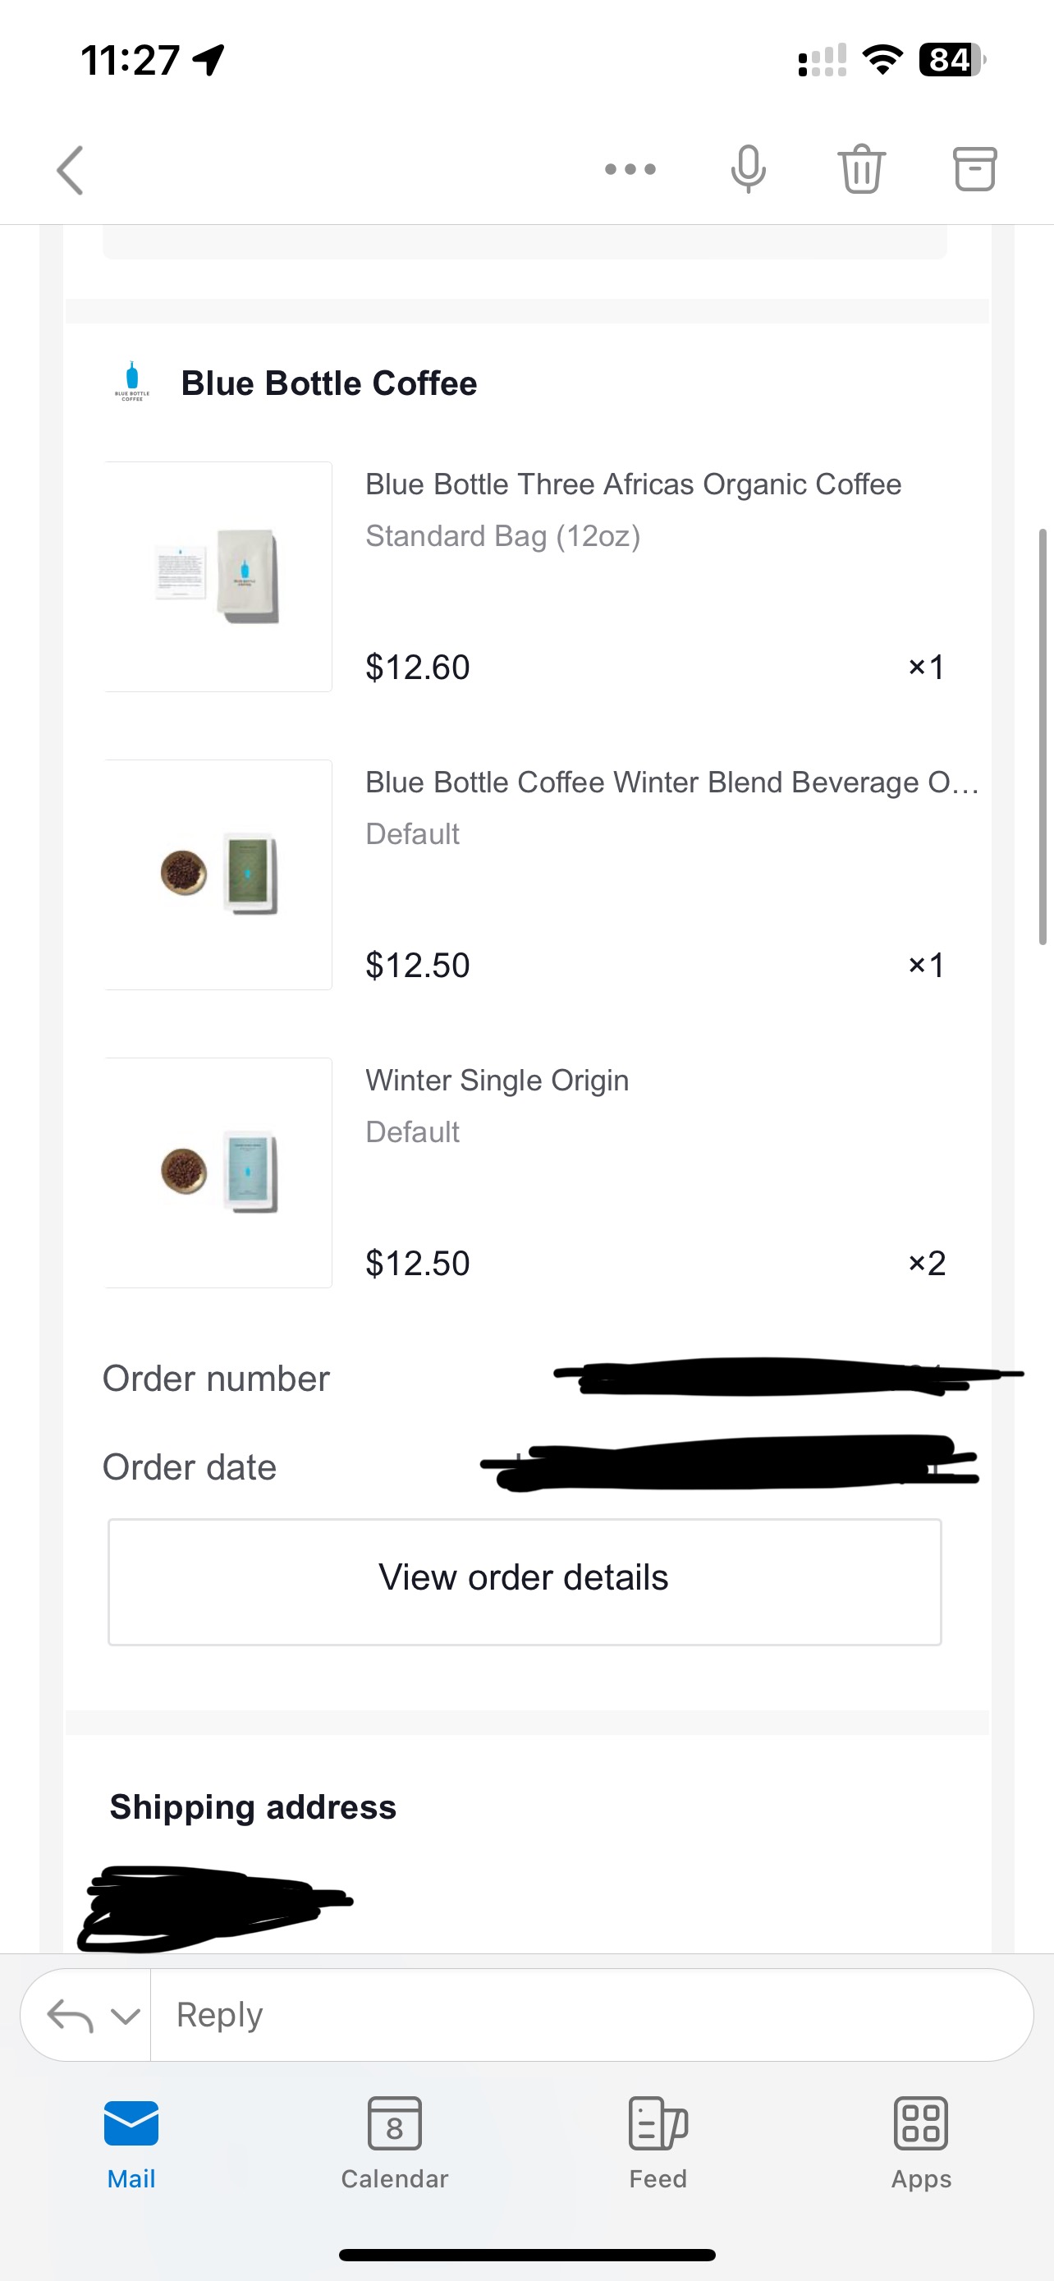Screen dimensions: 1054x2281
Task: Delete email with the trash icon
Action: [861, 169]
